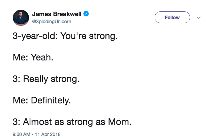Click the line "3-year-old: You're strong."
Image resolution: width=213 pixels, height=140 pixels.
point(65,36)
